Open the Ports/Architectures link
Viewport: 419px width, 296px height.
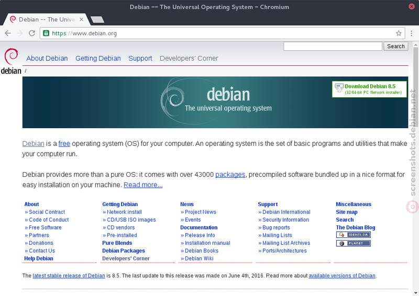point(284,251)
